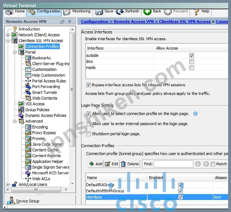Click the Monitoring chart icon
The height and width of the screenshot is (212, 231).
[x=67, y=12]
